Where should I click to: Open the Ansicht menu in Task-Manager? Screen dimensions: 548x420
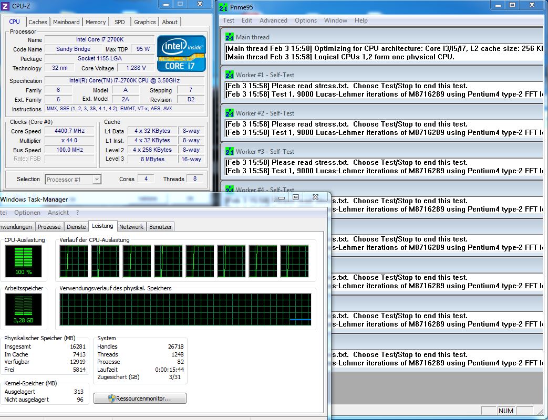(x=58, y=212)
